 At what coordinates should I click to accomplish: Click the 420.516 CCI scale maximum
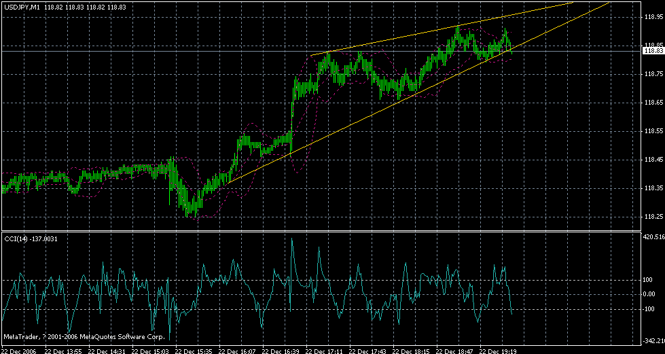point(654,237)
